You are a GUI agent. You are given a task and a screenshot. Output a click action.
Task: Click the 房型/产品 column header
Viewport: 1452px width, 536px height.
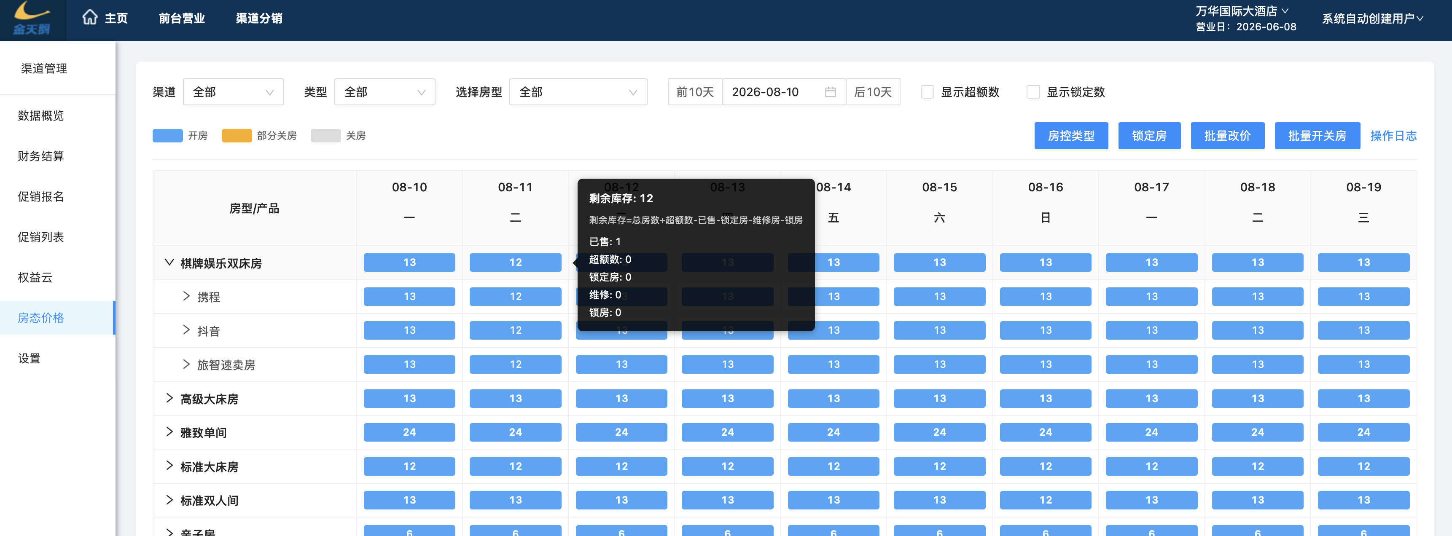[x=254, y=209]
